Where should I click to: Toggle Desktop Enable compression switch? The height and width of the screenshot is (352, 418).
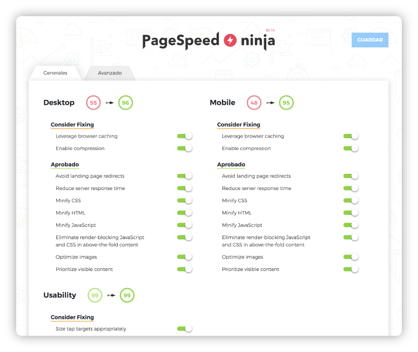(185, 148)
